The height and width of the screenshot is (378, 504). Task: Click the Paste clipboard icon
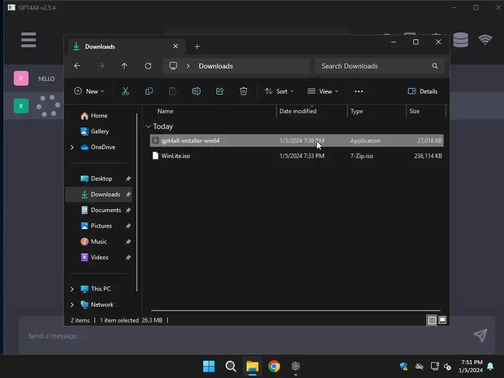(x=173, y=91)
